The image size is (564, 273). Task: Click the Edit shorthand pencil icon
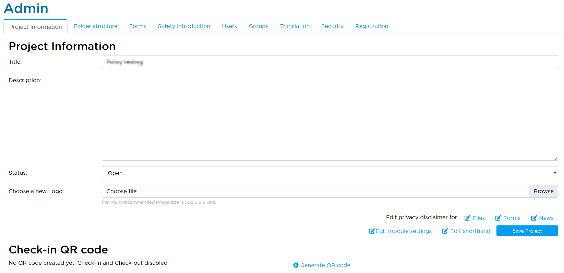[445, 231]
